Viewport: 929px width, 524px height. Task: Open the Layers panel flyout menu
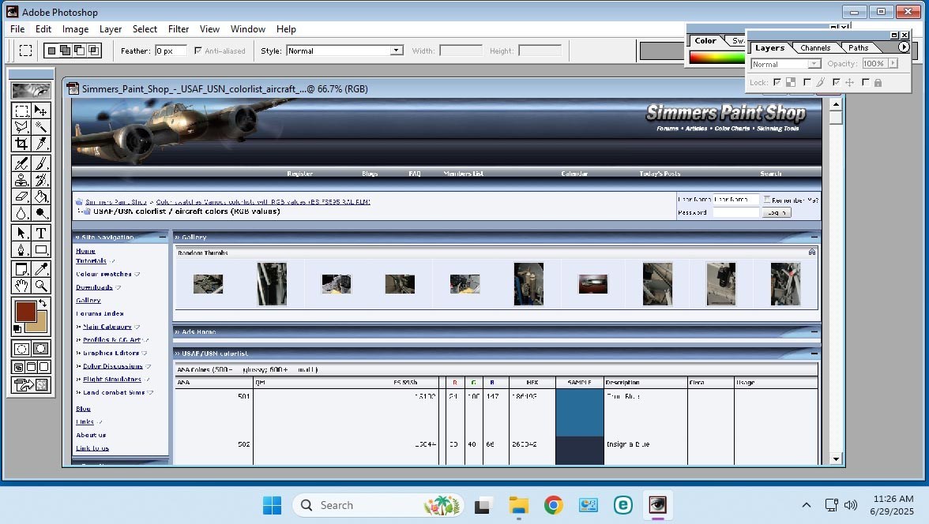pos(903,47)
